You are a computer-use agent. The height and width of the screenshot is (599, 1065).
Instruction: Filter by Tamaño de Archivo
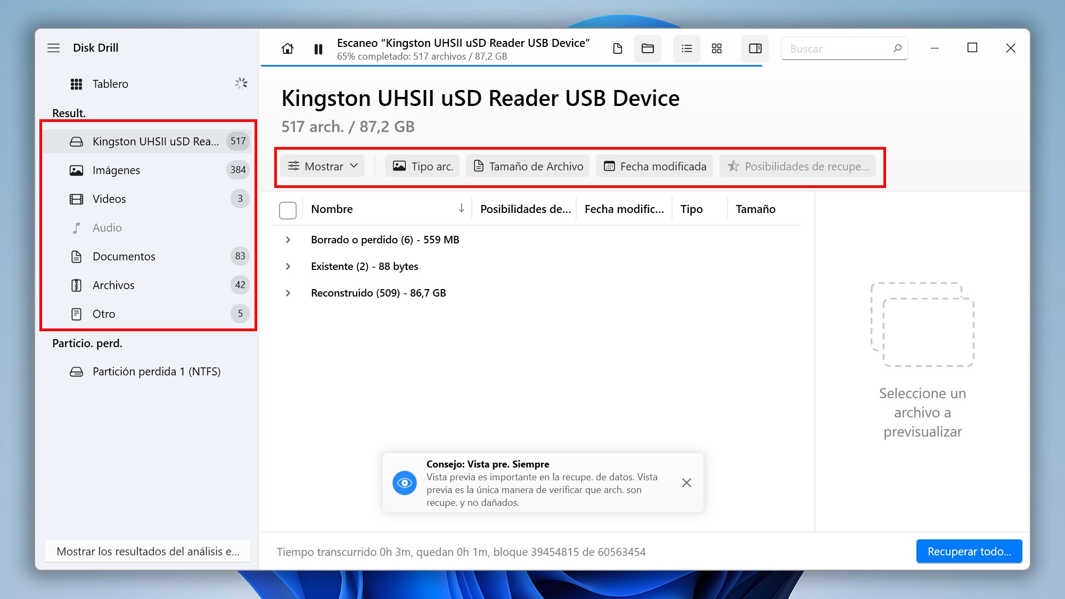point(528,166)
